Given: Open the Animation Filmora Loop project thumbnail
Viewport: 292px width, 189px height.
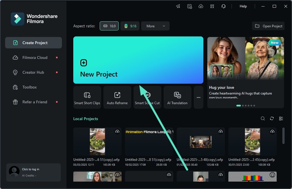Looking at the screenshot, I should coord(149,142).
